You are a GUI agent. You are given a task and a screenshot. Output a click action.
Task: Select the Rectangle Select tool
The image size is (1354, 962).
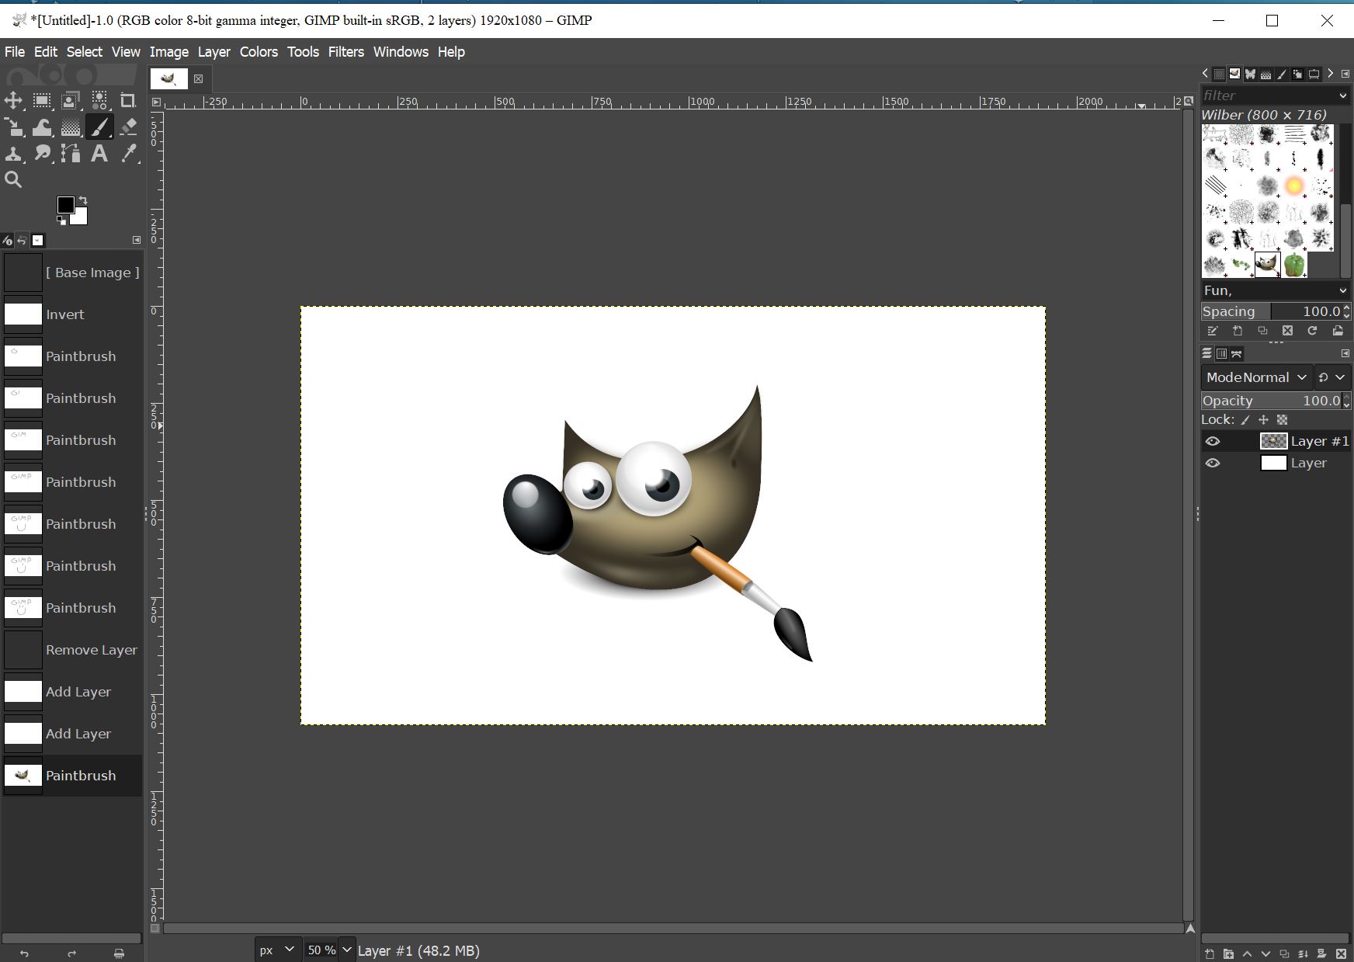click(42, 100)
